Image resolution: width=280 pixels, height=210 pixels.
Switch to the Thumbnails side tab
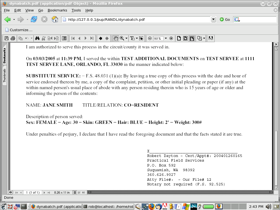point(5,76)
